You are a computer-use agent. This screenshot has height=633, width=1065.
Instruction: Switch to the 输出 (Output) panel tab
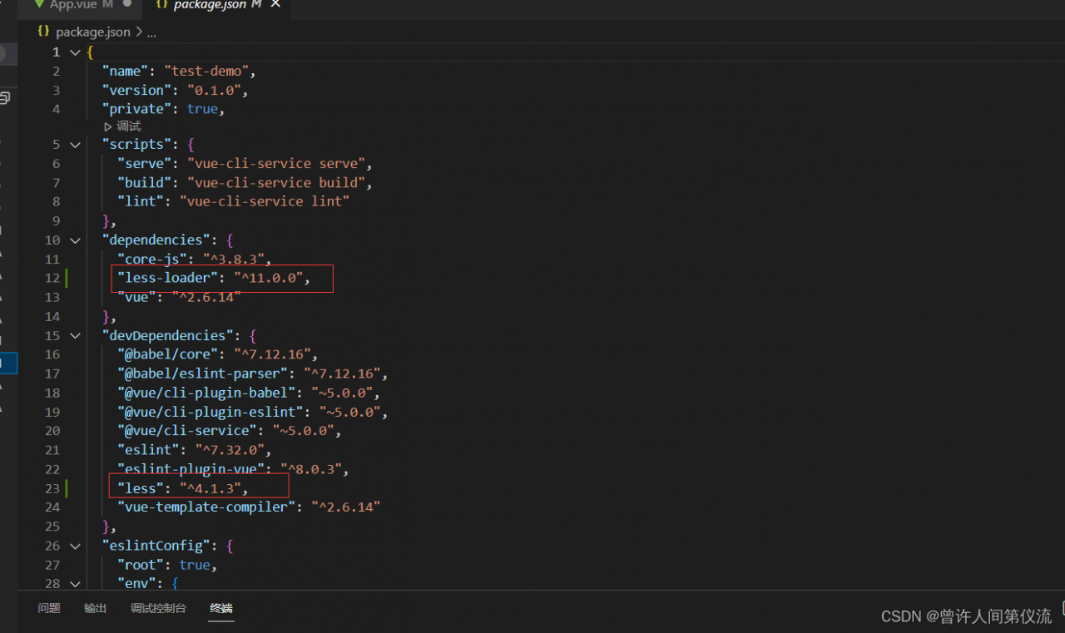[x=96, y=609]
